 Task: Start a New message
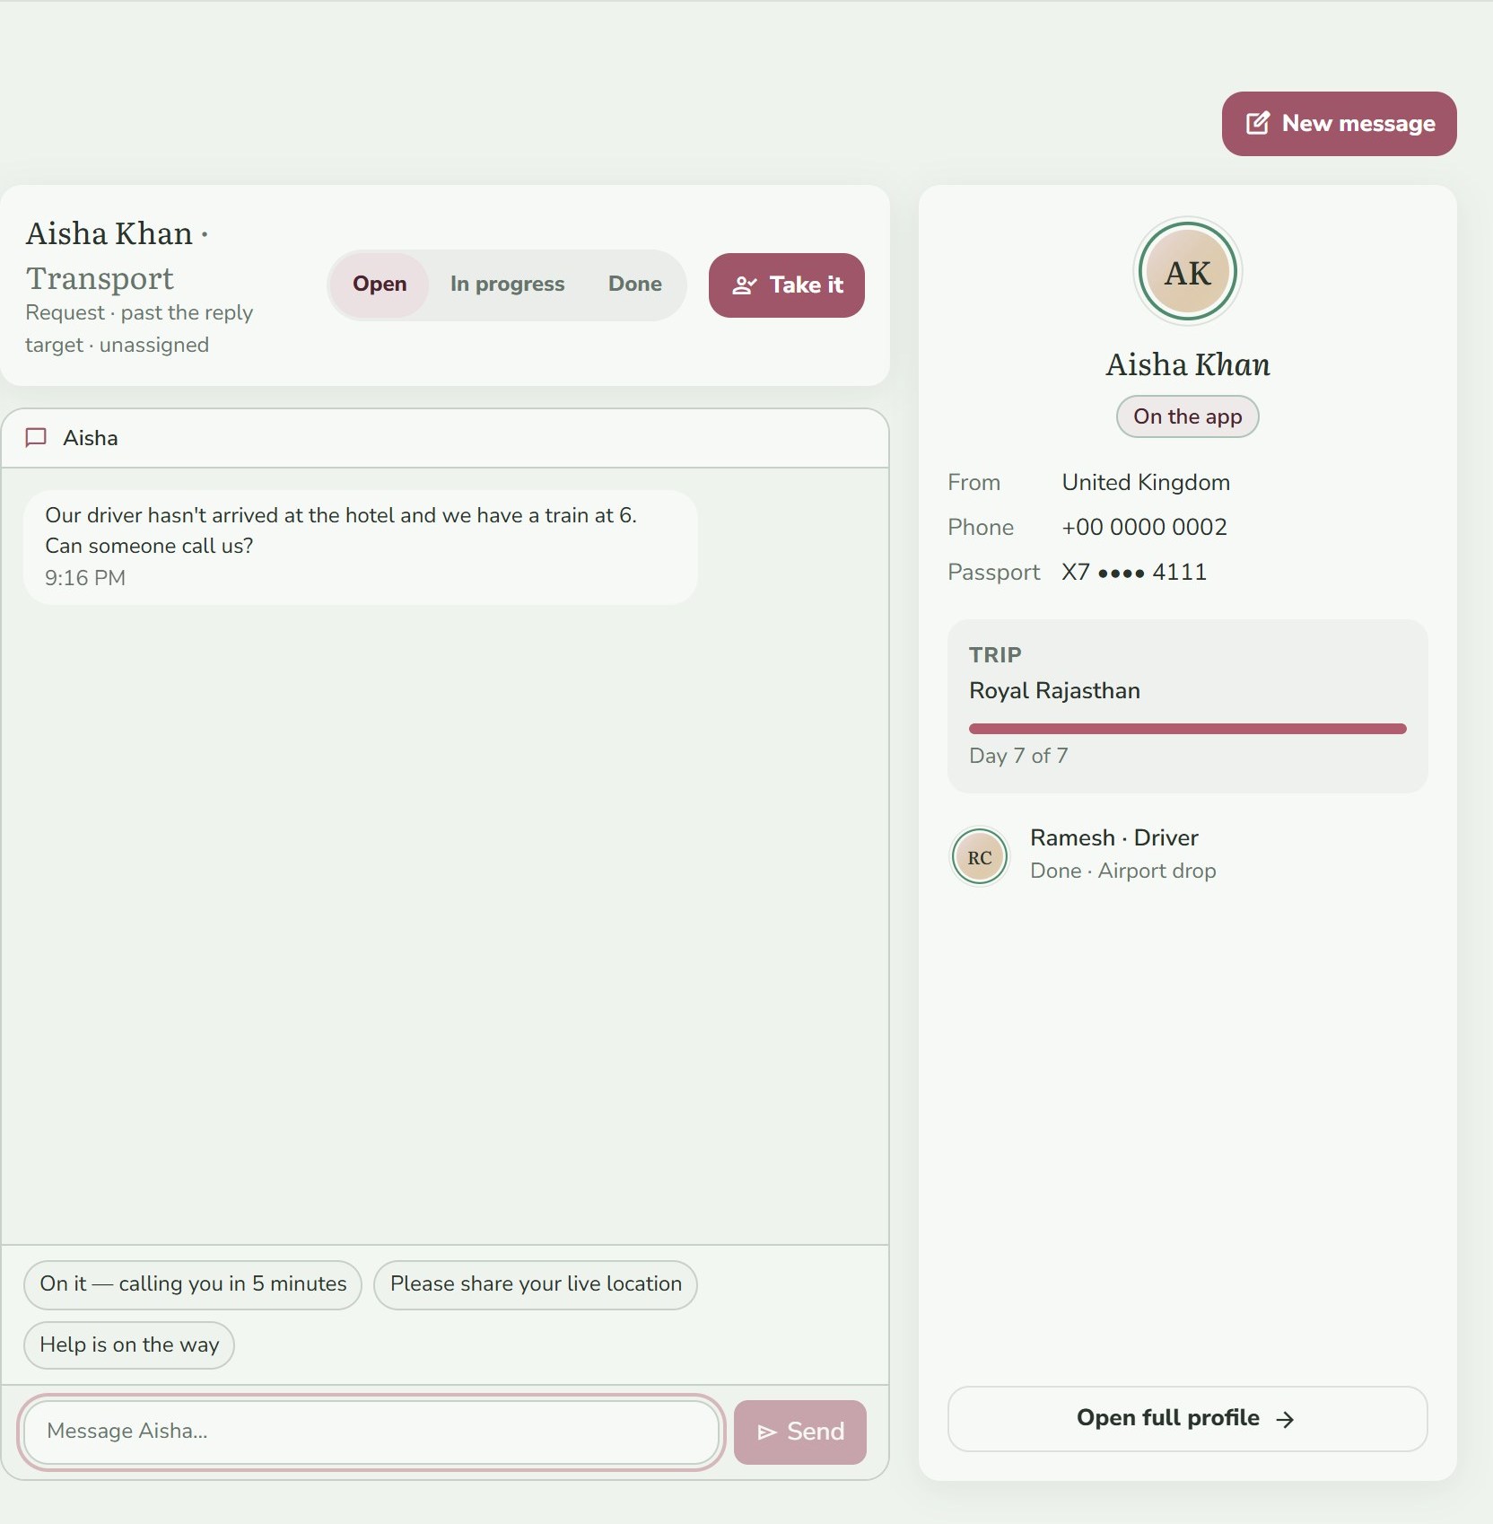[1340, 124]
